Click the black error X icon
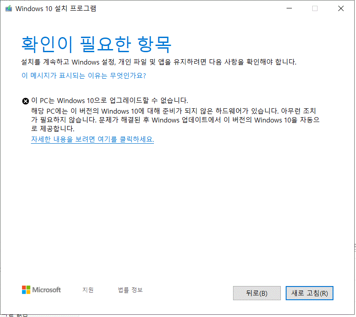The width and height of the screenshot is (356, 317). [x=26, y=101]
